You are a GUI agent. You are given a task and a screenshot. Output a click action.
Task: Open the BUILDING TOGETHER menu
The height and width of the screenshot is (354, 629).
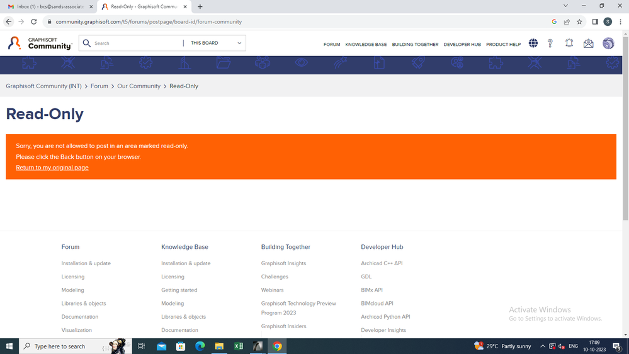click(415, 45)
